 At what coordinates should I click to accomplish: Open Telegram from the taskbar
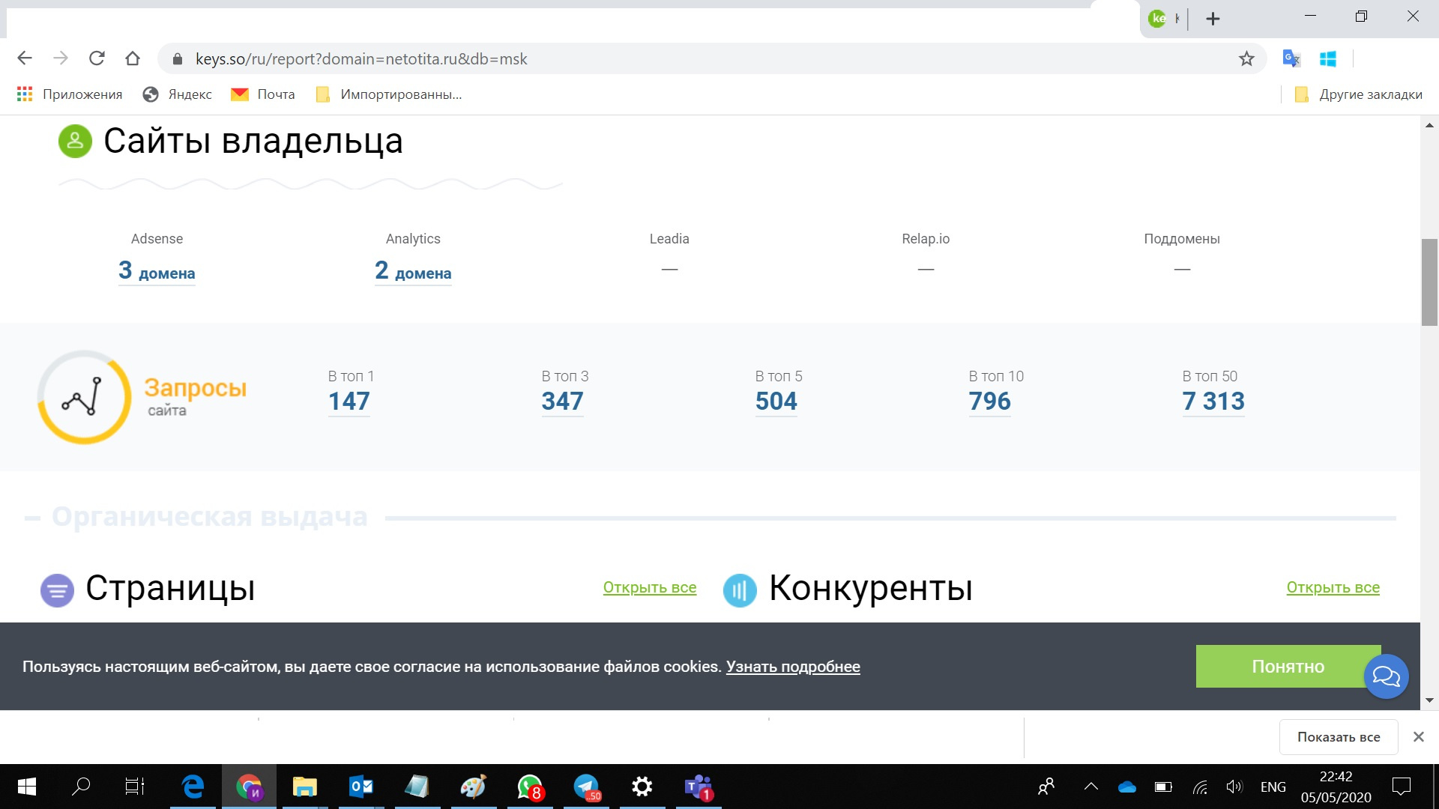pyautogui.click(x=587, y=787)
